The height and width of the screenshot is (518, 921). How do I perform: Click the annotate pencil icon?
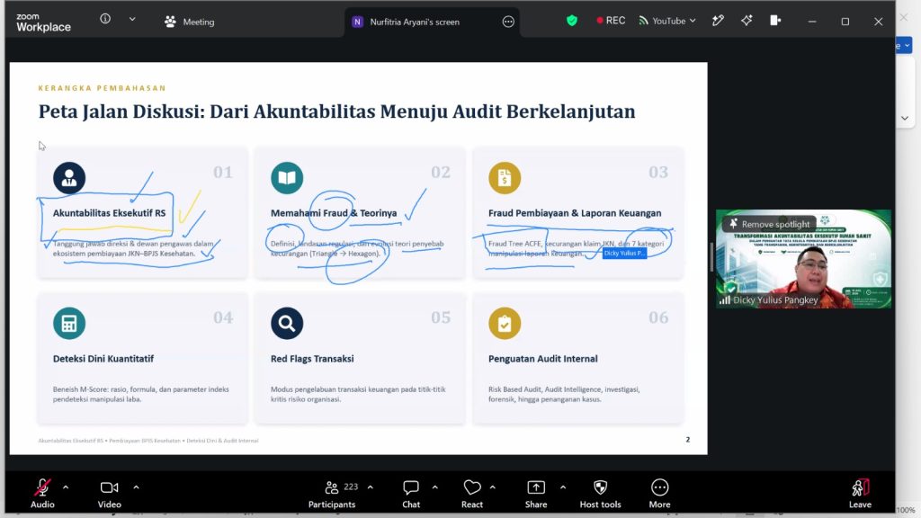point(718,21)
